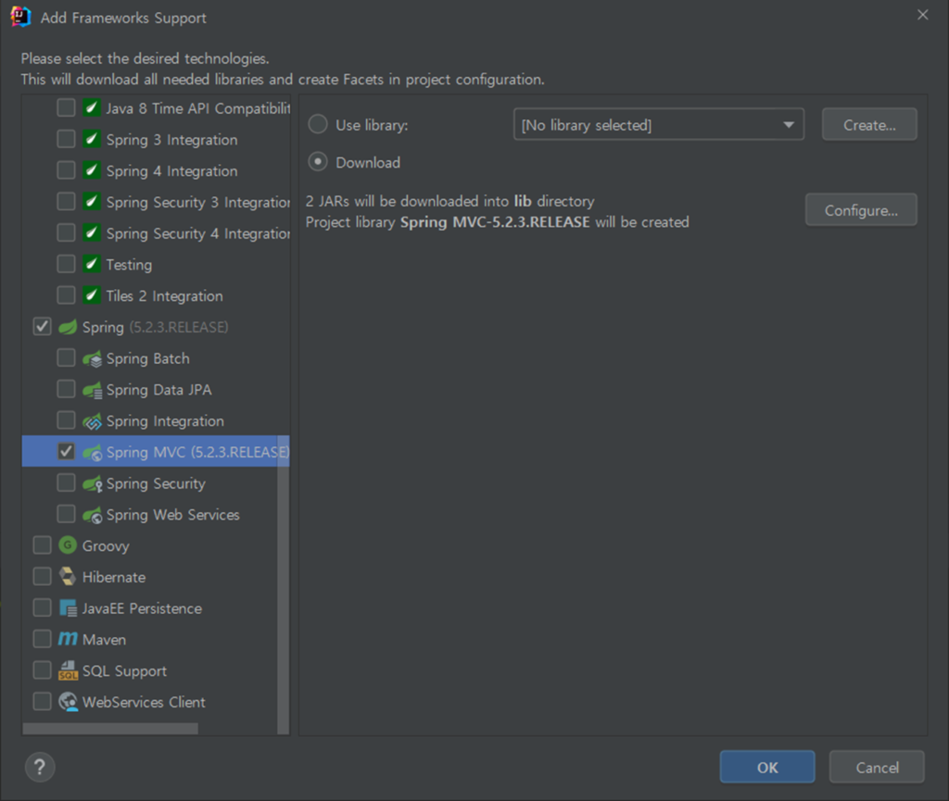Click the WebServices Client globe icon
This screenshot has width=949, height=801.
[x=68, y=702]
